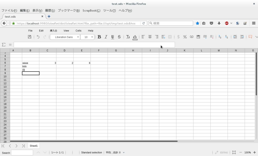Toggle strikethrough formatting
The image size is (258, 156).
[119, 37]
